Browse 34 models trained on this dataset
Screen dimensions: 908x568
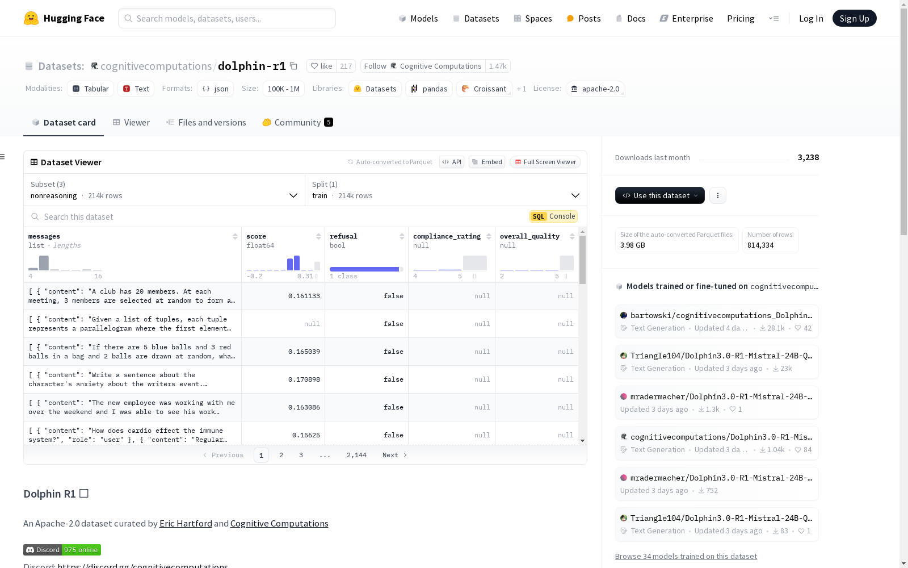tap(686, 556)
